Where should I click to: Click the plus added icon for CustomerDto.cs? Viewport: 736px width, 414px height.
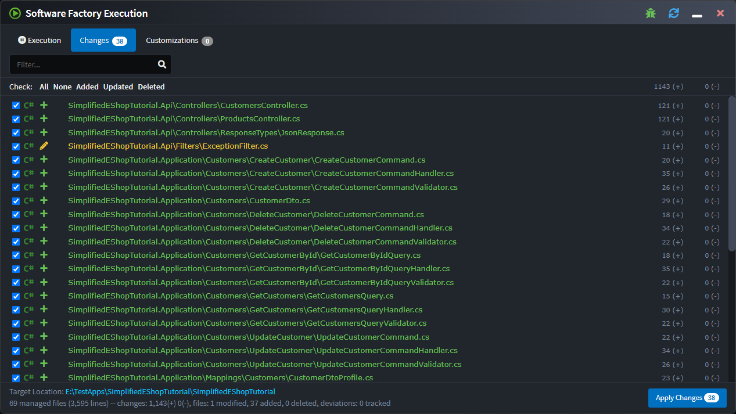click(44, 200)
